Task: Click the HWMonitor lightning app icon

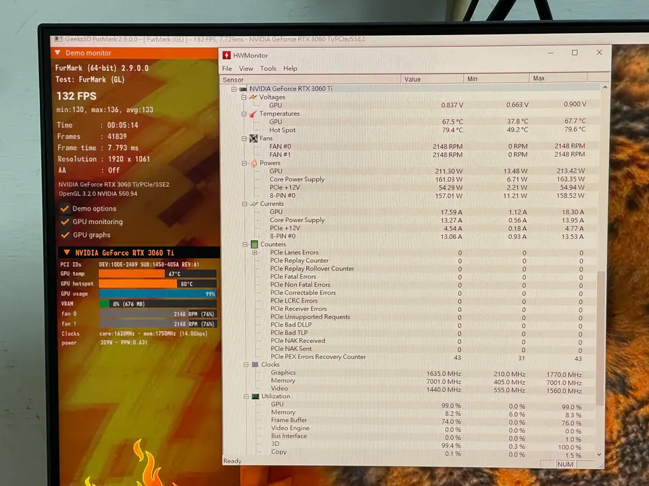Action: tap(226, 55)
